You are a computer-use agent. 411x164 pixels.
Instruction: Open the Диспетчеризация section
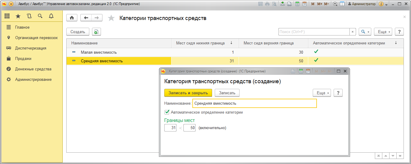[x=30, y=48]
